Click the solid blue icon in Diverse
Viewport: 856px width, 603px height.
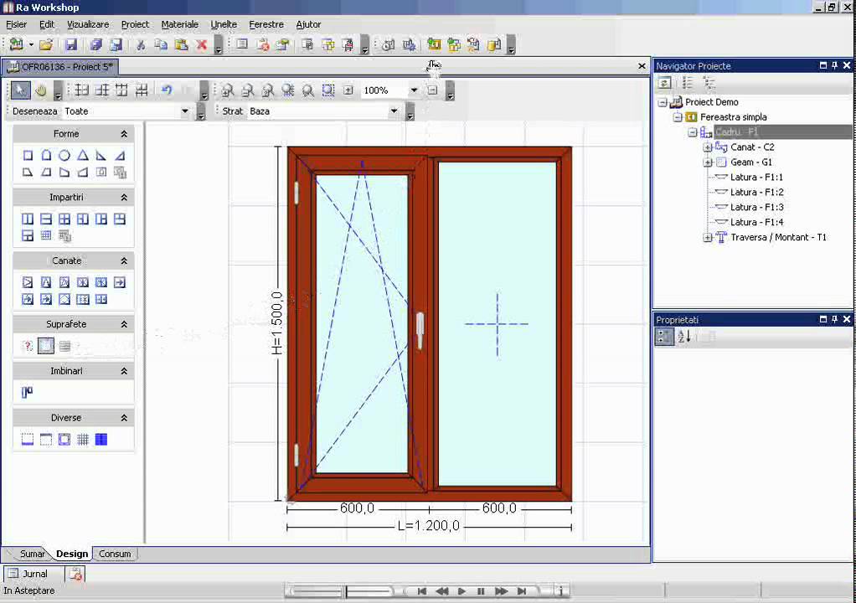tap(101, 440)
